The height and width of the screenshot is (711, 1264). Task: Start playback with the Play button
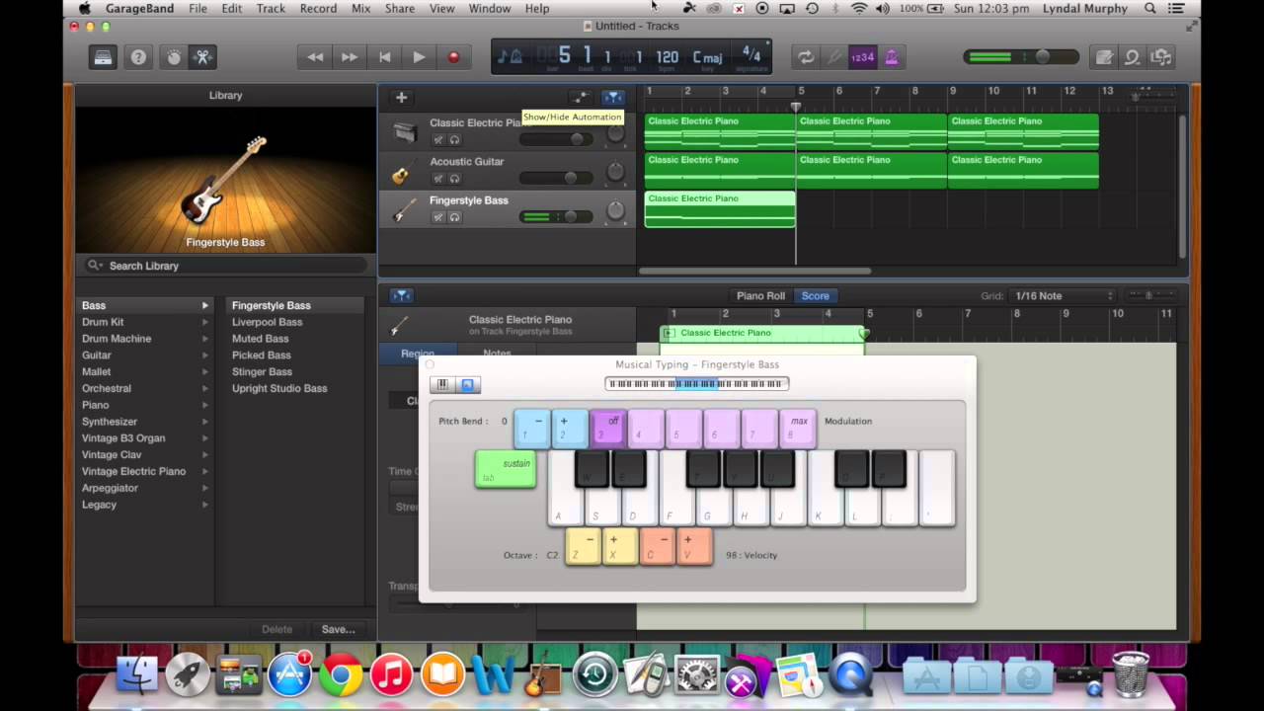coord(419,57)
